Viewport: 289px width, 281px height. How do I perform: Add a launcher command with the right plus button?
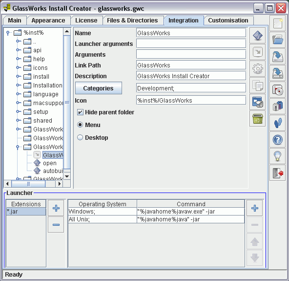(x=255, y=208)
